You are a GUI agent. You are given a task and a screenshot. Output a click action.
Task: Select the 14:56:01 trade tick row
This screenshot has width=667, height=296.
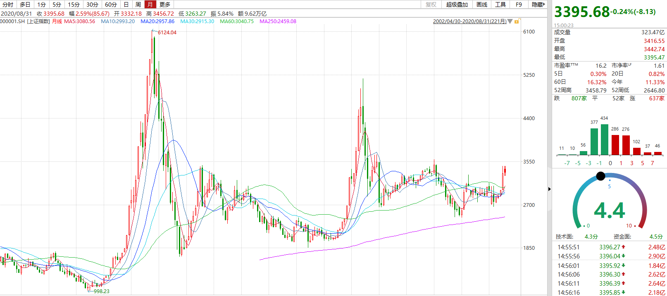610,266
